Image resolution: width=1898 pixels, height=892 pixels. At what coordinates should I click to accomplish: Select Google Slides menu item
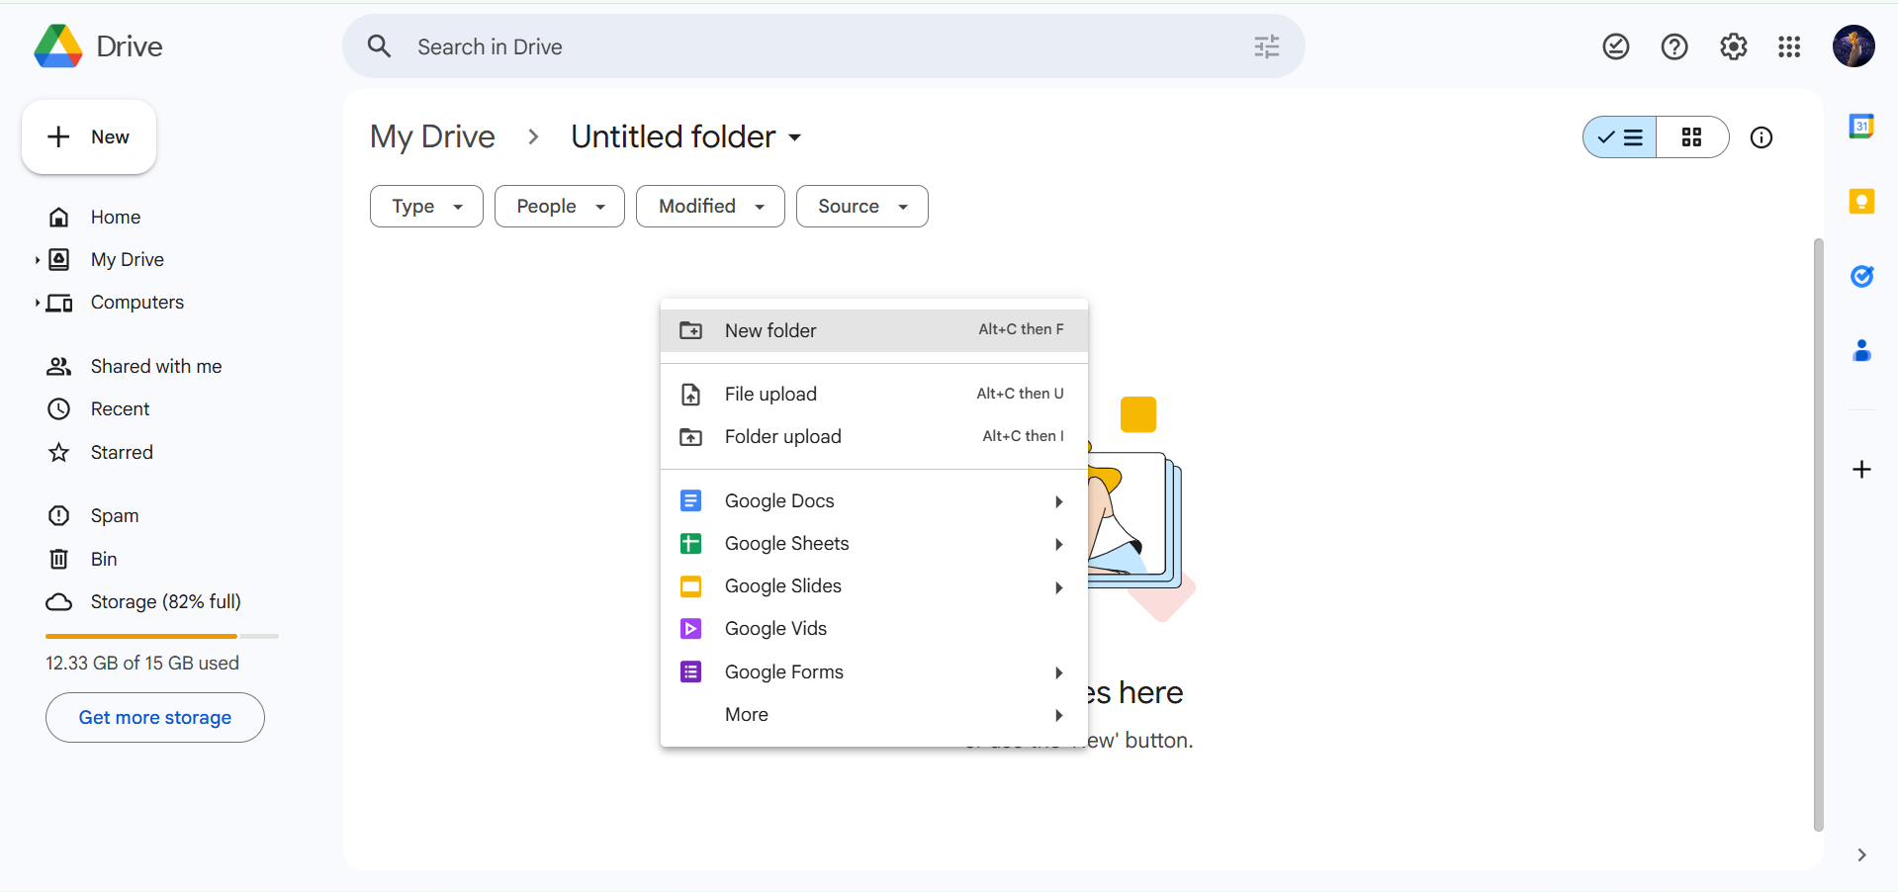[x=874, y=586]
